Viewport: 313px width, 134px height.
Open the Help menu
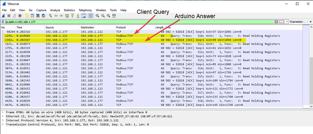pos(124,10)
